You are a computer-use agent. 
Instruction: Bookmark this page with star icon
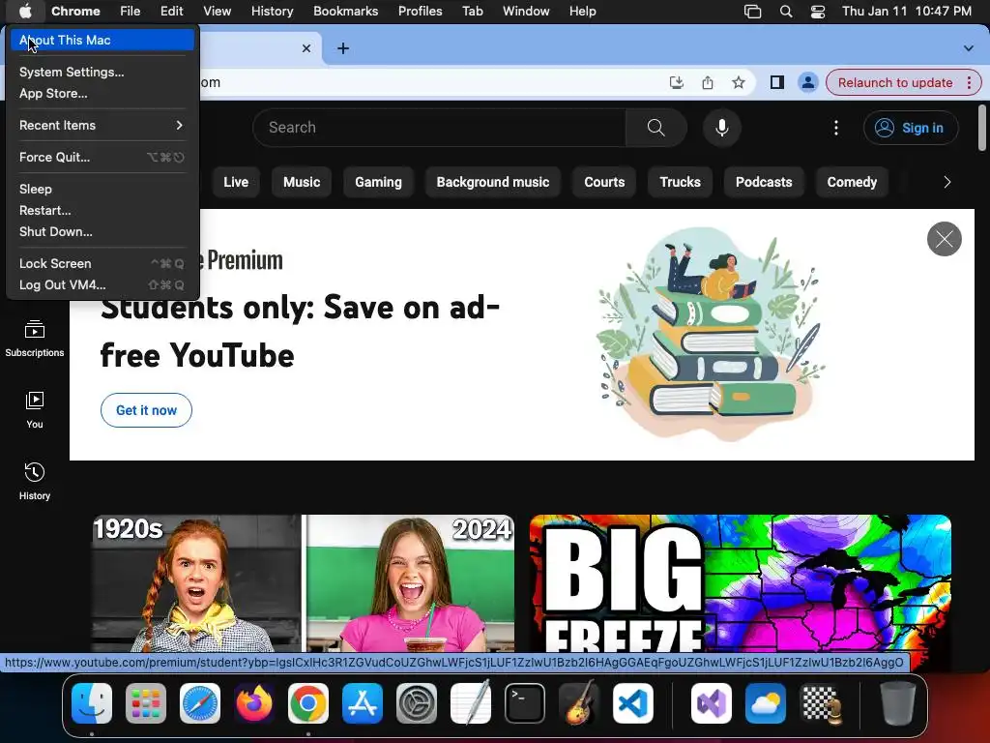click(738, 83)
